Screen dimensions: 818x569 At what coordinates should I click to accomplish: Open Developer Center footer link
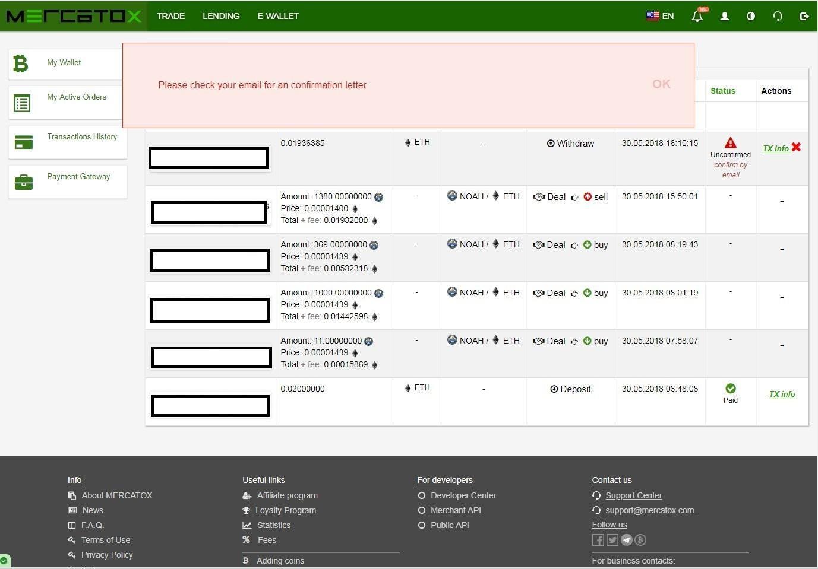click(x=463, y=495)
